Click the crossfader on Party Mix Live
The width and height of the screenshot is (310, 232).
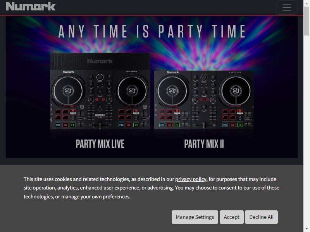click(100, 125)
